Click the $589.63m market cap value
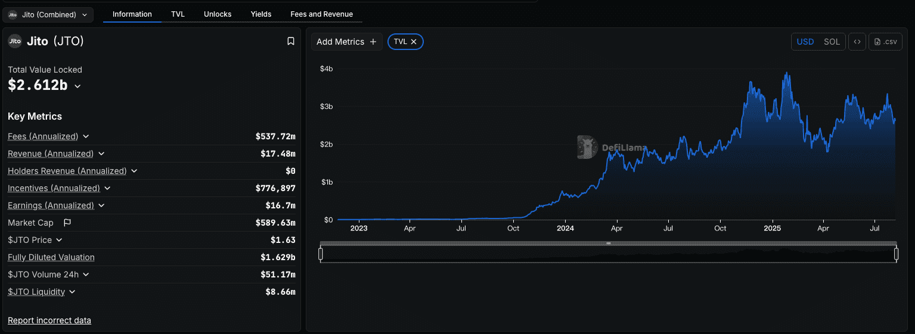 pos(275,223)
